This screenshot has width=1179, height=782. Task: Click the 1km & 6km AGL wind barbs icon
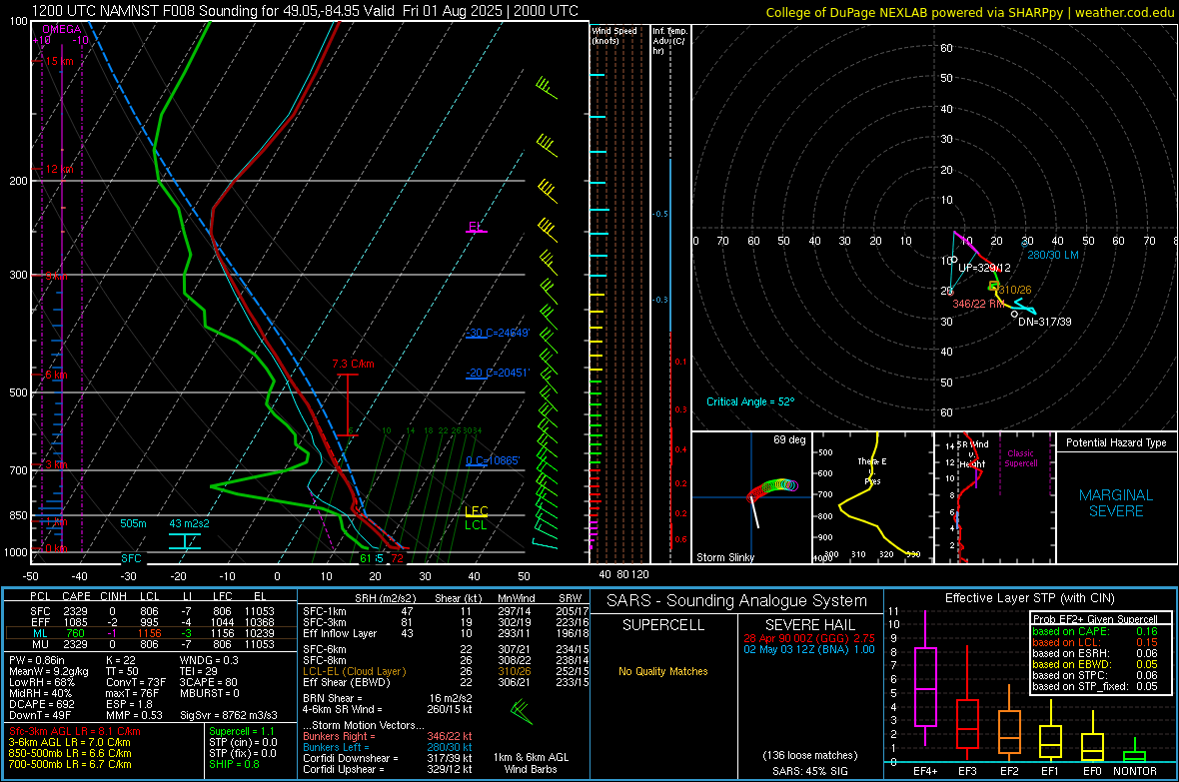point(522,712)
